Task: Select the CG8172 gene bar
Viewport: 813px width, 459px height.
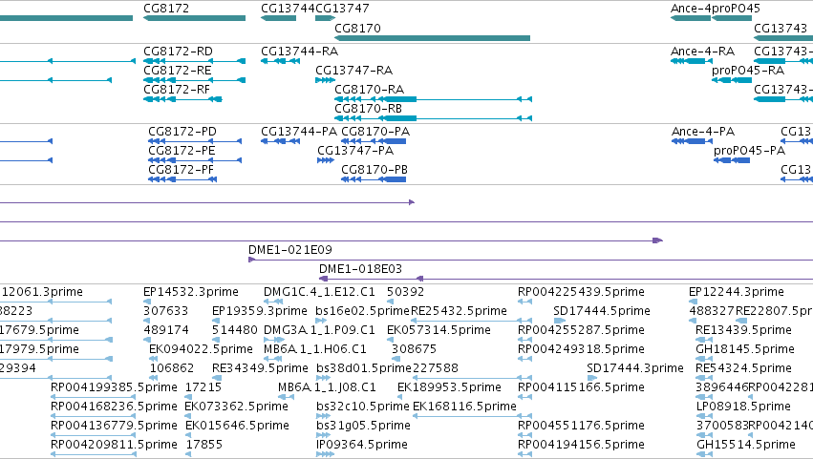Action: coord(195,18)
